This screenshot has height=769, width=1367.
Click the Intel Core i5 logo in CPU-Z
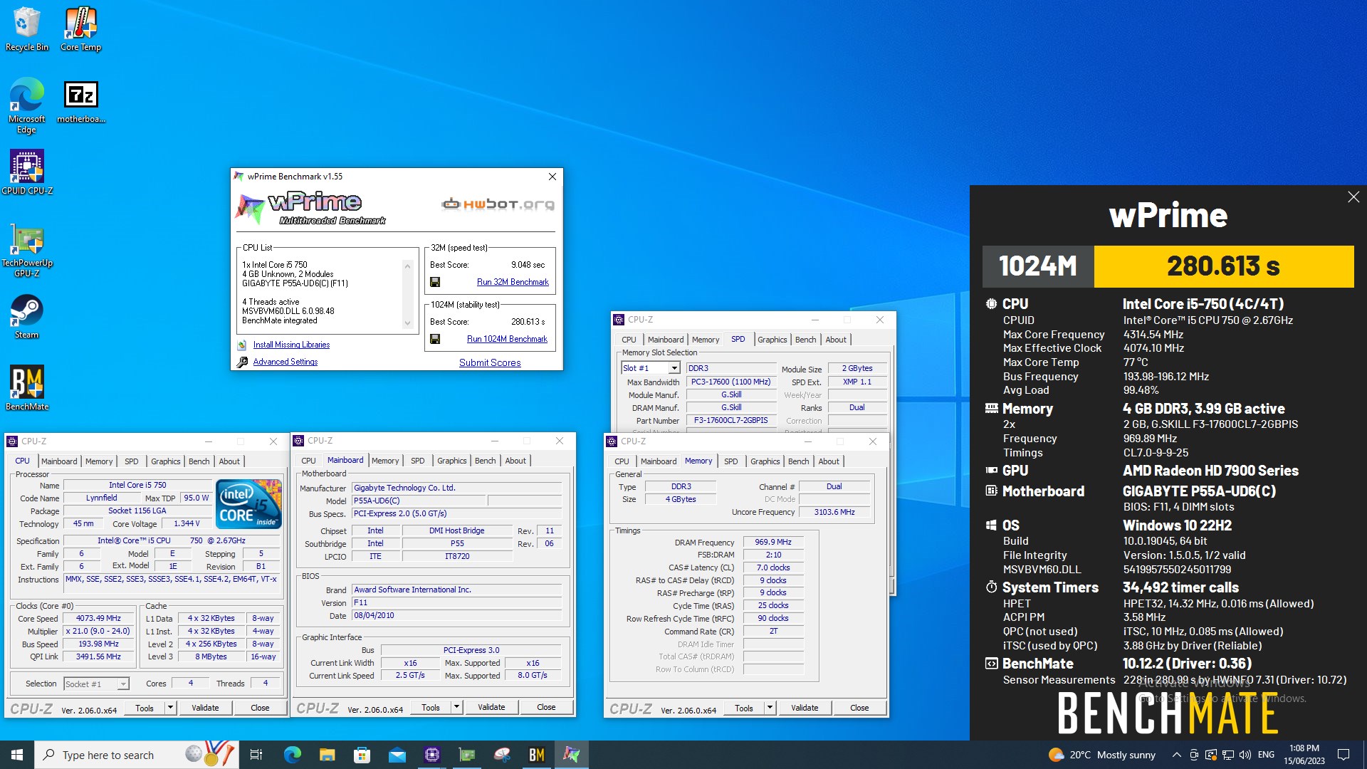coord(248,504)
